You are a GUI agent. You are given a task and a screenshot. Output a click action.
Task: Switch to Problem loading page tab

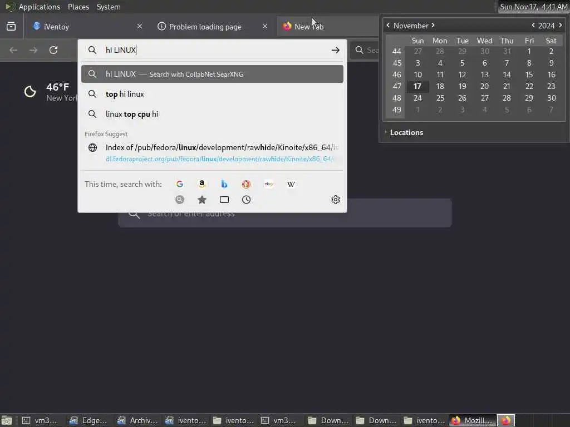(x=212, y=27)
